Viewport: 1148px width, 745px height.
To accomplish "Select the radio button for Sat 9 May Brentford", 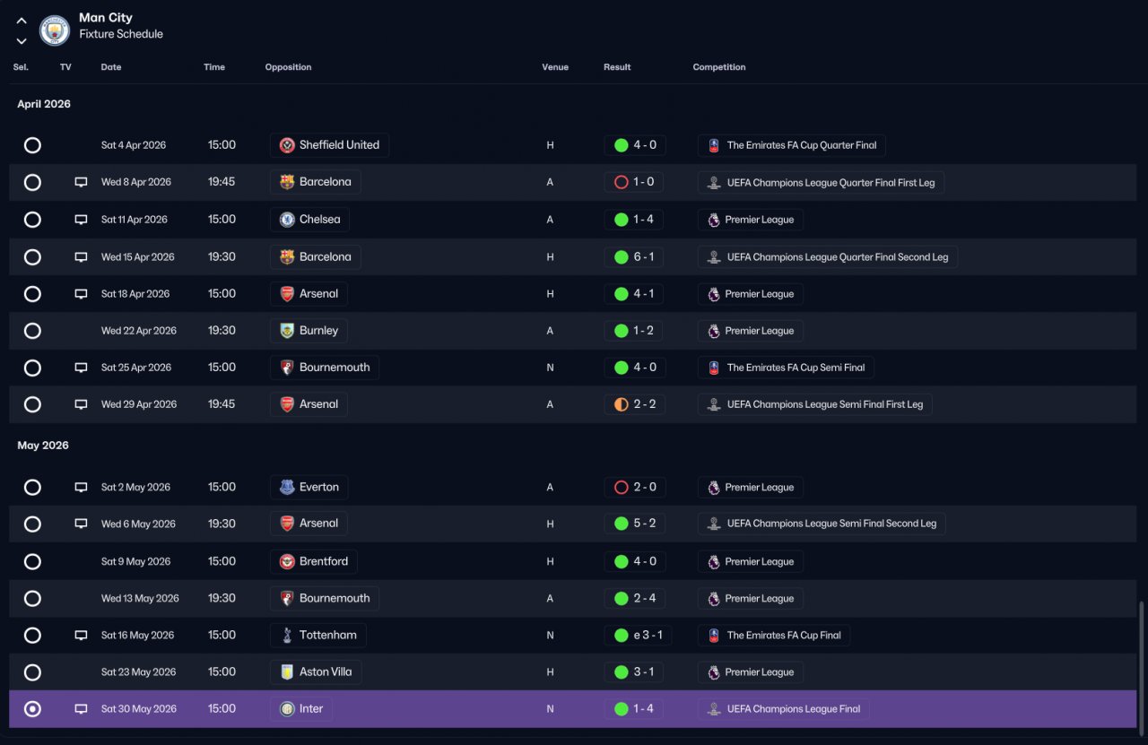I will coord(32,562).
